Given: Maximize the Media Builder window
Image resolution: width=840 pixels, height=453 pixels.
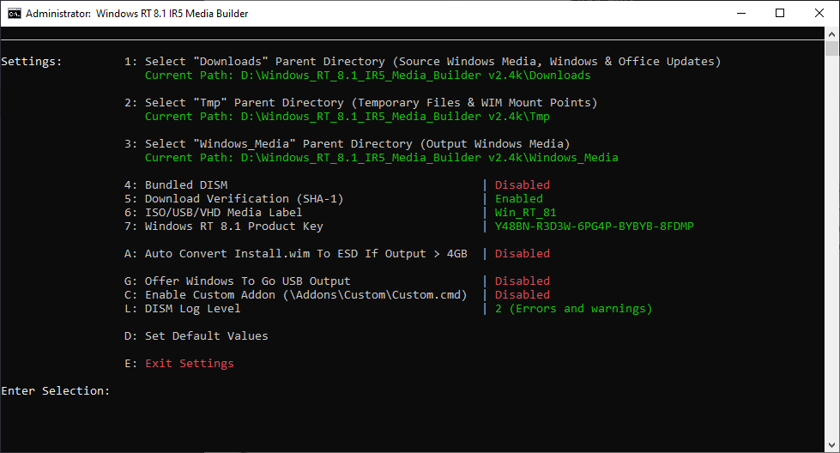Looking at the screenshot, I should (780, 14).
